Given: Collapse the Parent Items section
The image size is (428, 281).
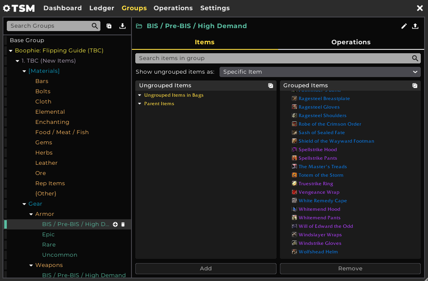Looking at the screenshot, I should [140, 104].
